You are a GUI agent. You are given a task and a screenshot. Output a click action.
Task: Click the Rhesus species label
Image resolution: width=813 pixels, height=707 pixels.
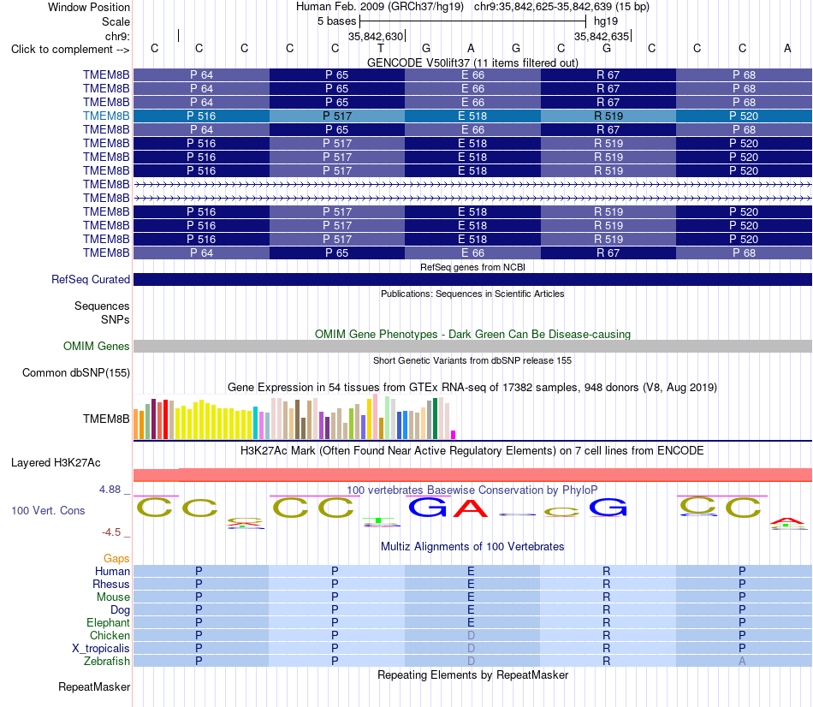(111, 584)
